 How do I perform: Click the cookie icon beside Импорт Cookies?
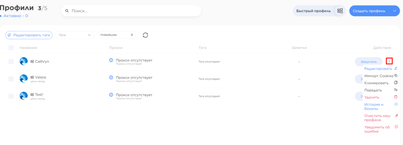[x=396, y=76]
